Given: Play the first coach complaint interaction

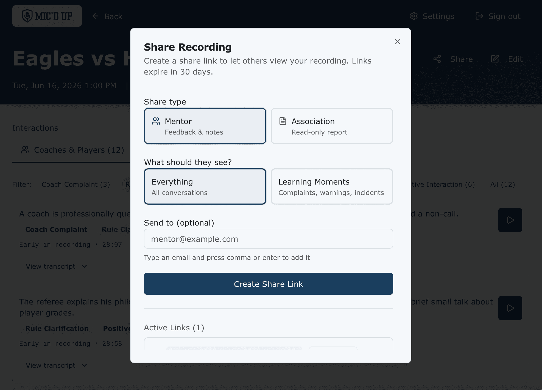Looking at the screenshot, I should tap(510, 220).
